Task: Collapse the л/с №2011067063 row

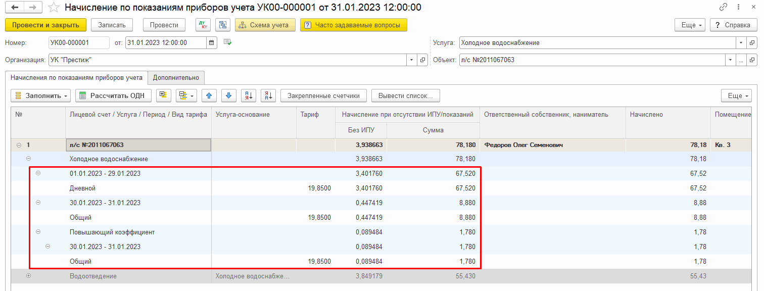Action: click(19, 145)
